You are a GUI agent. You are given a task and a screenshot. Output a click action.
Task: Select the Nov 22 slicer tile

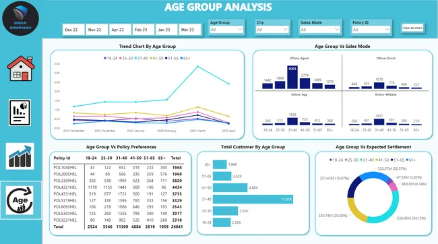(x=96, y=30)
